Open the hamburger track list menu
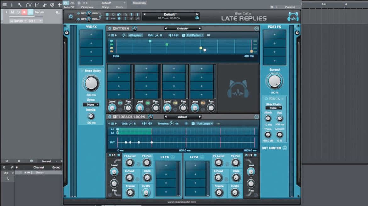The height and width of the screenshot is (206, 368). click(x=4, y=4)
